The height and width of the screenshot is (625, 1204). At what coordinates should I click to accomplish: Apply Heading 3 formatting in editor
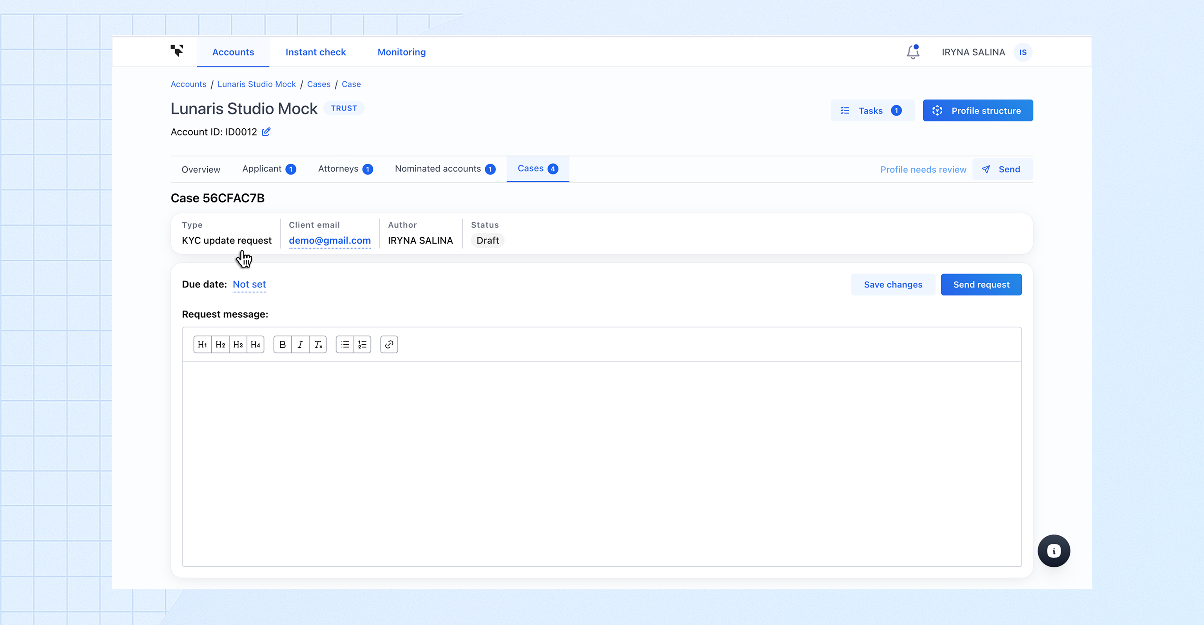[238, 345]
